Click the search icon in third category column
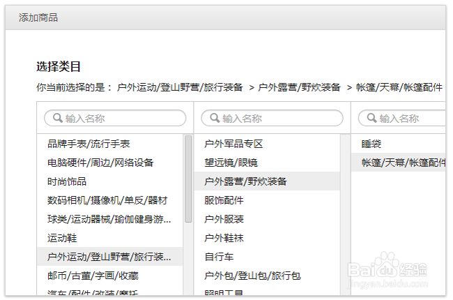 (371, 118)
